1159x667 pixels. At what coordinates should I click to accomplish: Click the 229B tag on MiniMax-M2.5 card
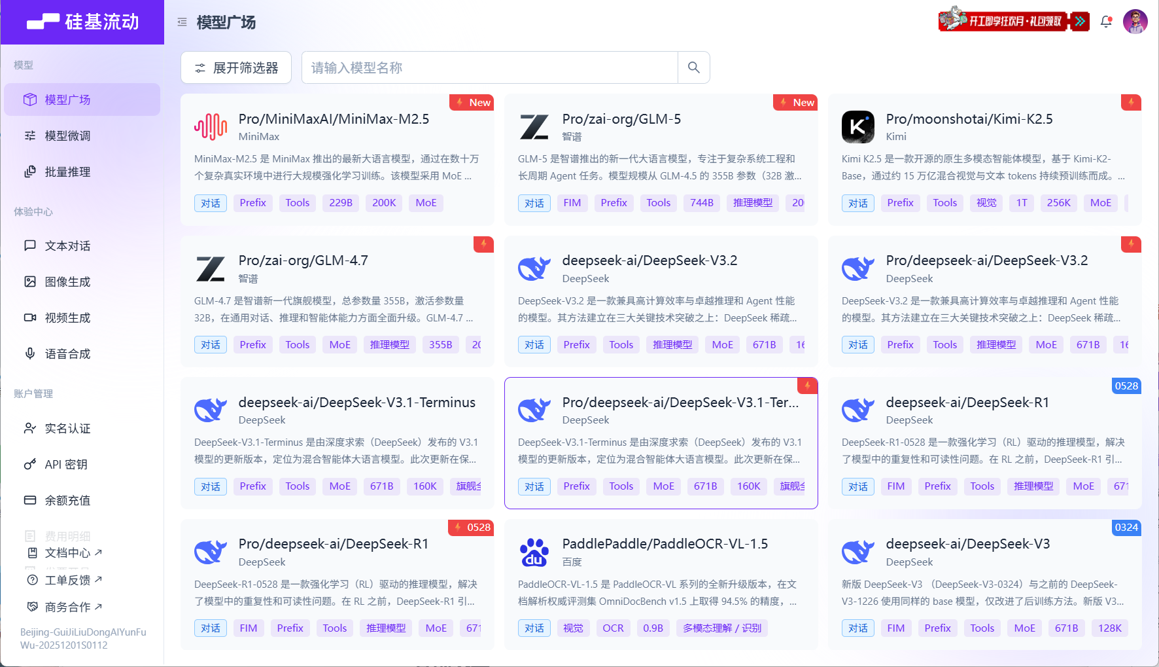pos(341,203)
